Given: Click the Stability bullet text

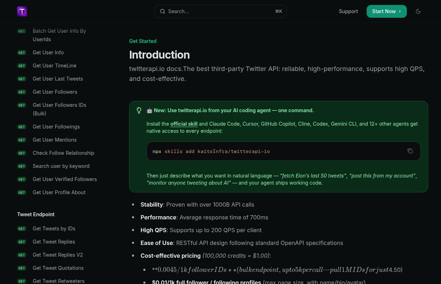Looking at the screenshot, I should click(x=197, y=204).
